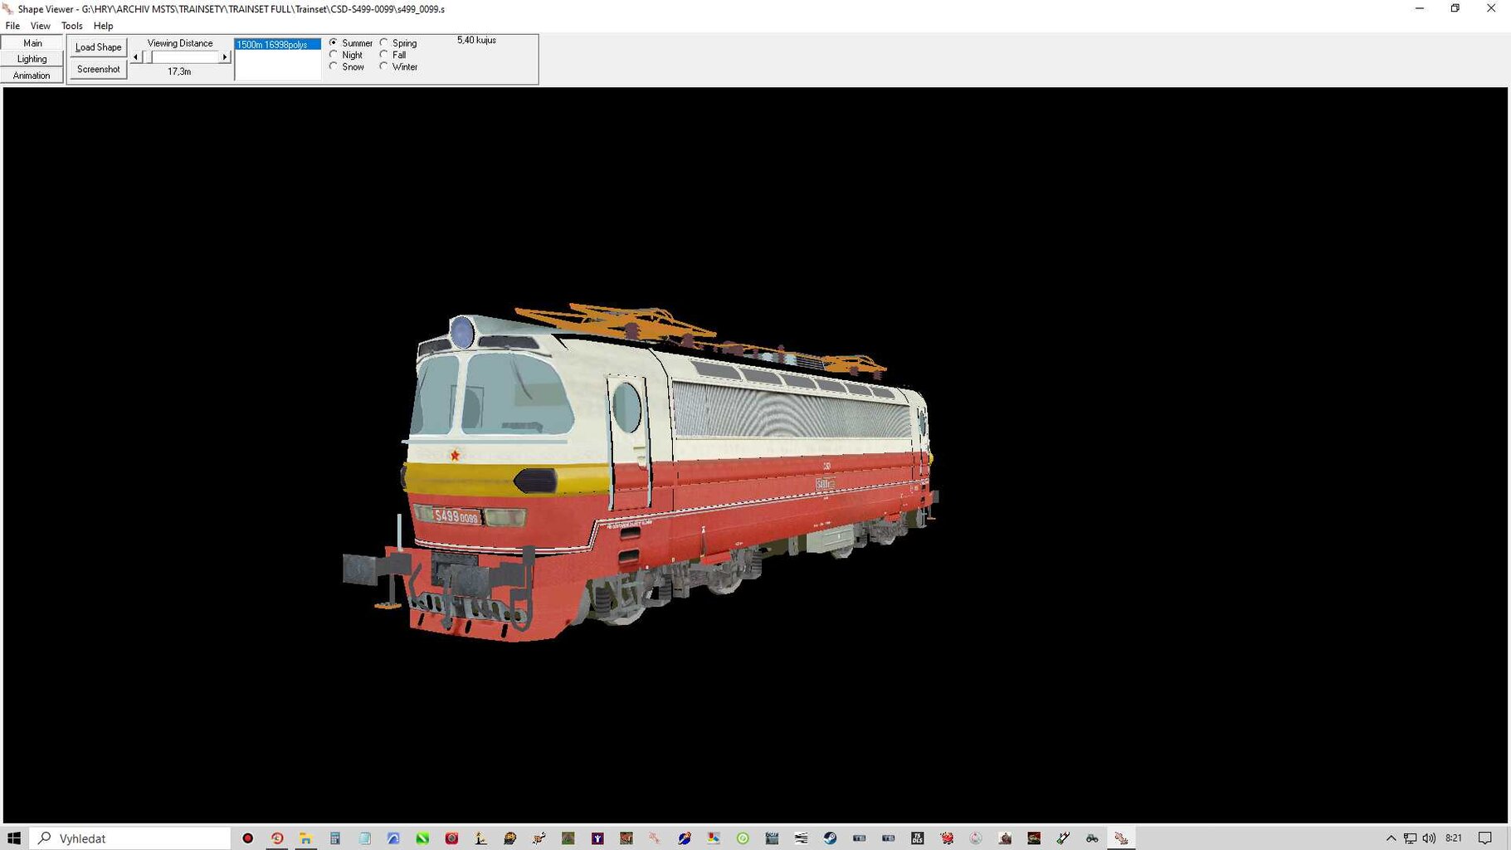Open the Tools menu

tap(71, 26)
